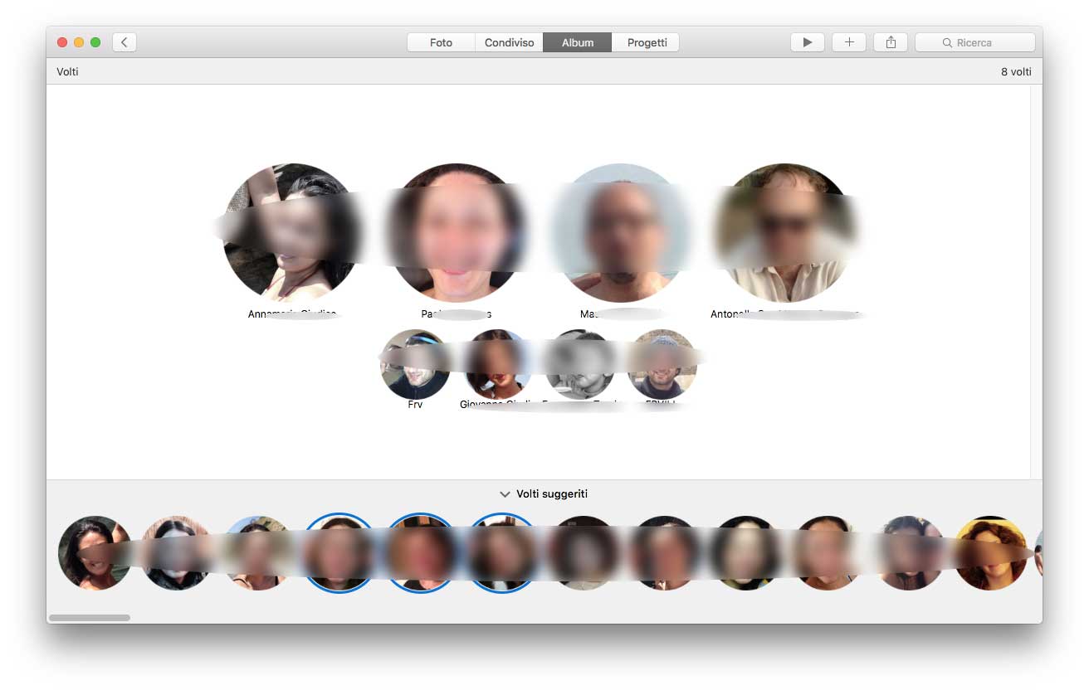Click the Volti title in header bar
The image size is (1089, 690).
click(68, 72)
